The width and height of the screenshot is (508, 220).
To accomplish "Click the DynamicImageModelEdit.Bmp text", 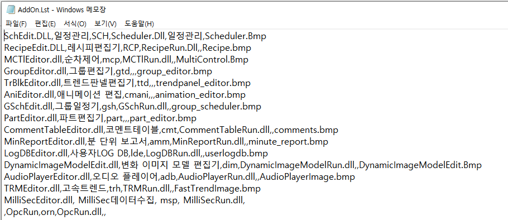I will coord(420,165).
